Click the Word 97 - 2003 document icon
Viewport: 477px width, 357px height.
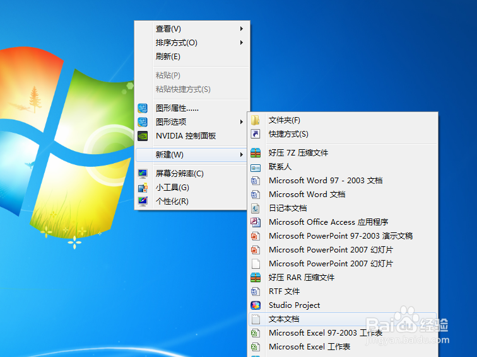[x=256, y=181]
